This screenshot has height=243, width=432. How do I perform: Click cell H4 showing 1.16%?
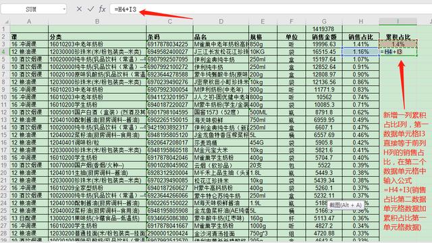pyautogui.click(x=360, y=51)
